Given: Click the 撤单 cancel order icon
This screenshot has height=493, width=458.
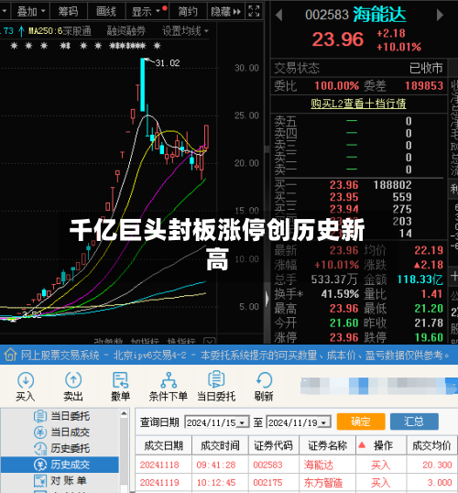Looking at the screenshot, I should tap(120, 387).
